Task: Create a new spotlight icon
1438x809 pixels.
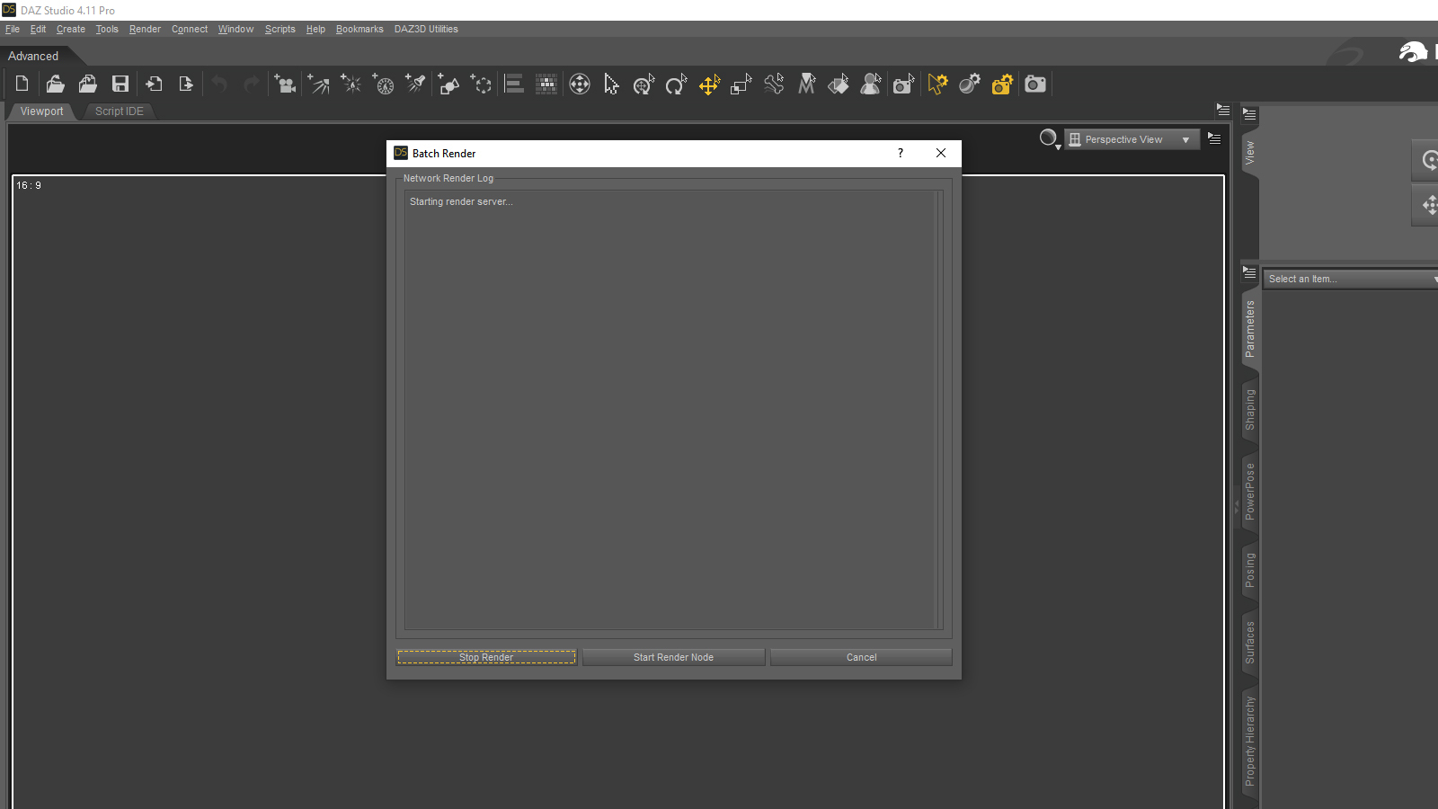Action: click(415, 84)
